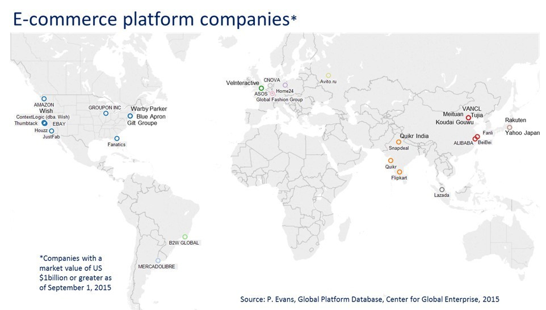Click the Gilt Groupe label

click(142, 123)
